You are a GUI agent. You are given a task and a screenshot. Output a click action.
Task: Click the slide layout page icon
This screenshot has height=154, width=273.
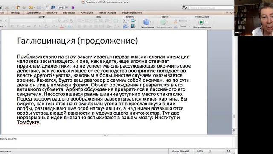(47, 7)
